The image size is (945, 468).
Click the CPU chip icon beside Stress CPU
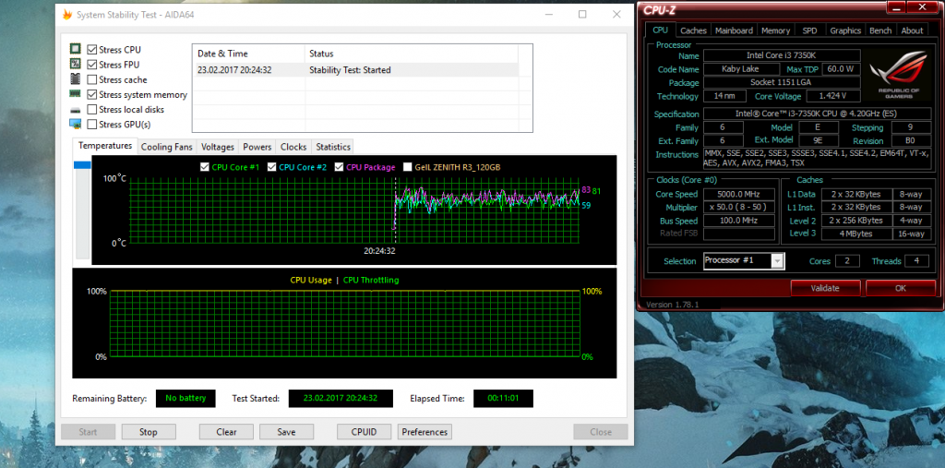(x=76, y=49)
